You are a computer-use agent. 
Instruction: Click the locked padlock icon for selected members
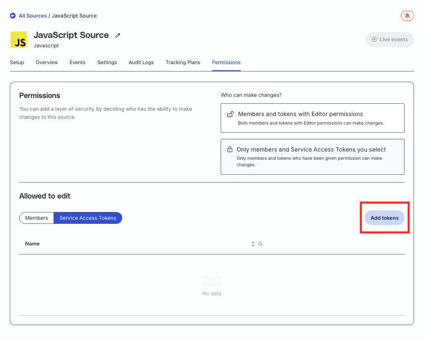coord(230,149)
